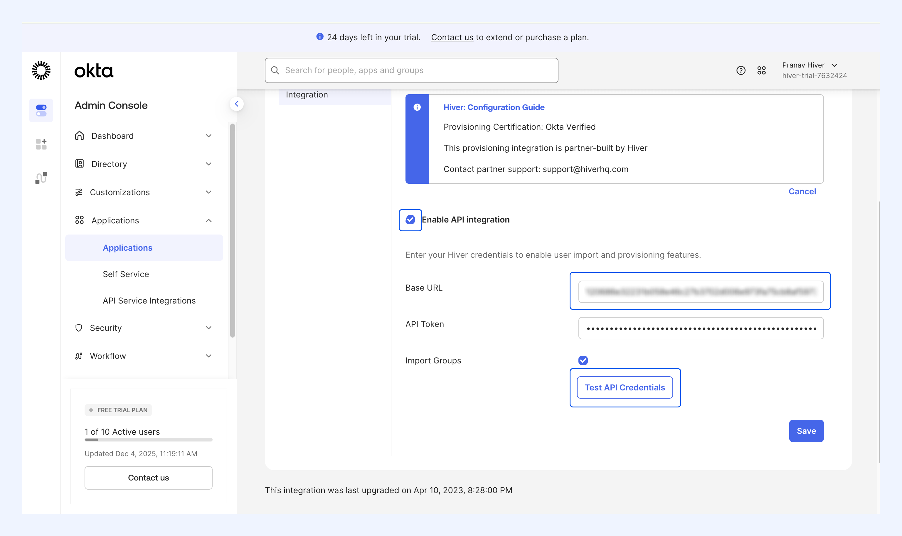Image resolution: width=902 pixels, height=536 pixels.
Task: Toggle the Import Groups checkbox
Action: click(x=583, y=360)
